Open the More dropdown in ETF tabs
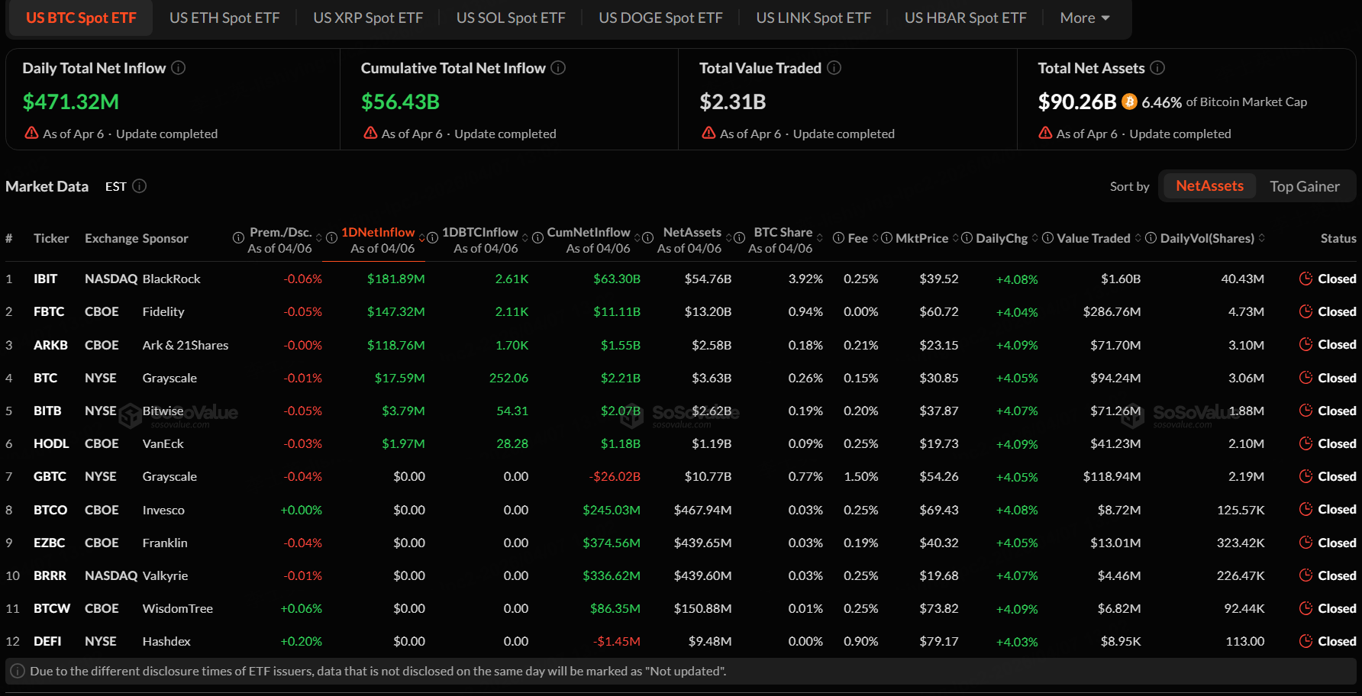1362x696 pixels. [x=1084, y=18]
